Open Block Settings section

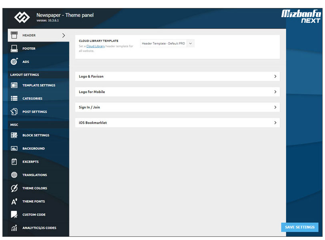click(x=38, y=135)
